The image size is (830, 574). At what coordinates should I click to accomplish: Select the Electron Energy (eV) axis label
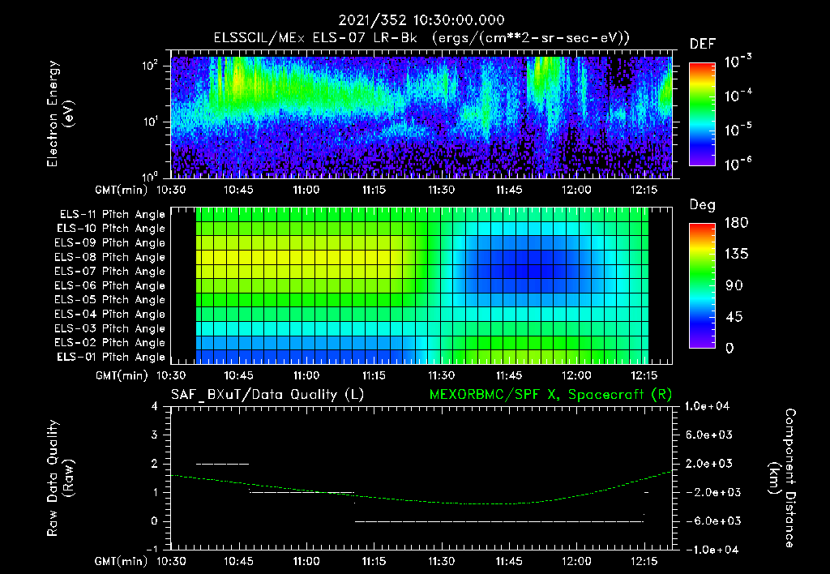[x=60, y=114]
